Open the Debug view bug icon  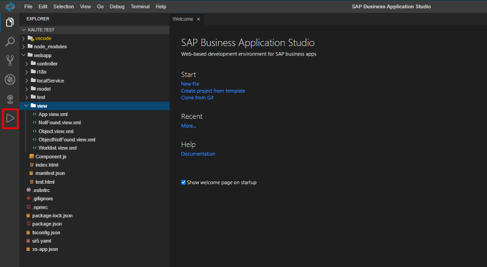[x=10, y=79]
